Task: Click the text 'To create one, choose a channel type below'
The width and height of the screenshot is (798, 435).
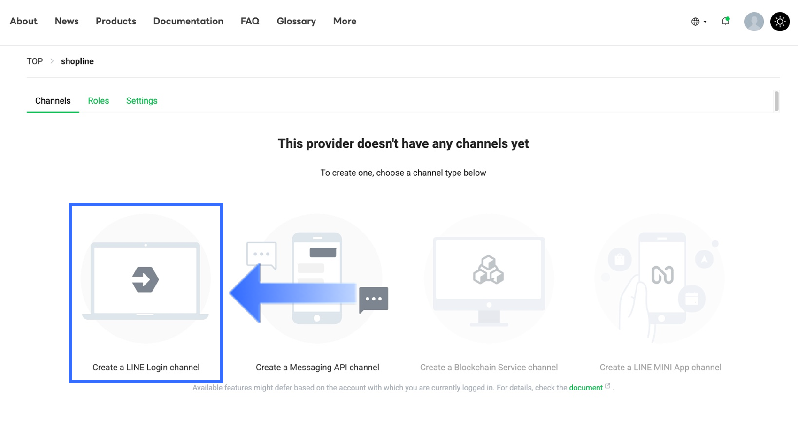Action: [403, 173]
